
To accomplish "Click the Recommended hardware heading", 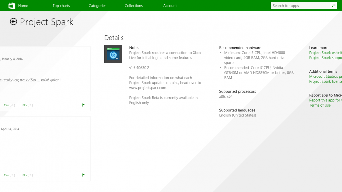I will (x=240, y=48).
